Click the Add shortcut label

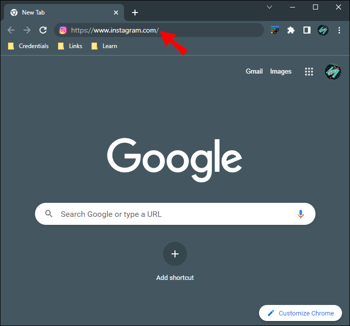(175, 278)
